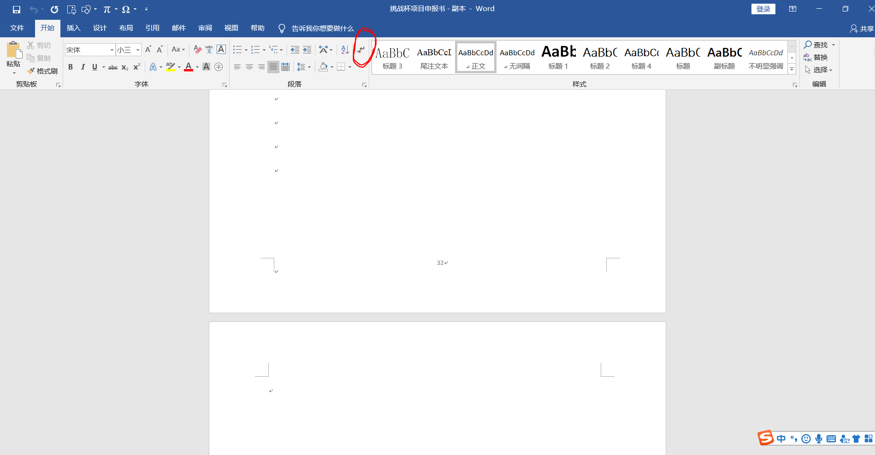Clear all formatting with the eraser icon
The height and width of the screenshot is (455, 875).
[198, 49]
